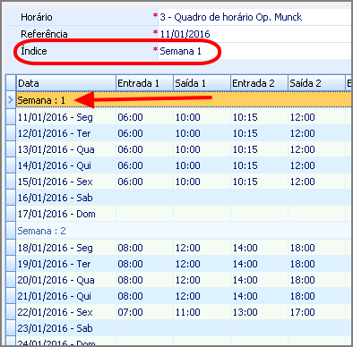The width and height of the screenshot is (353, 347).
Task: Click Entrada 1 cell for 12/01/2016 - Ter
Action: pyautogui.click(x=144, y=133)
